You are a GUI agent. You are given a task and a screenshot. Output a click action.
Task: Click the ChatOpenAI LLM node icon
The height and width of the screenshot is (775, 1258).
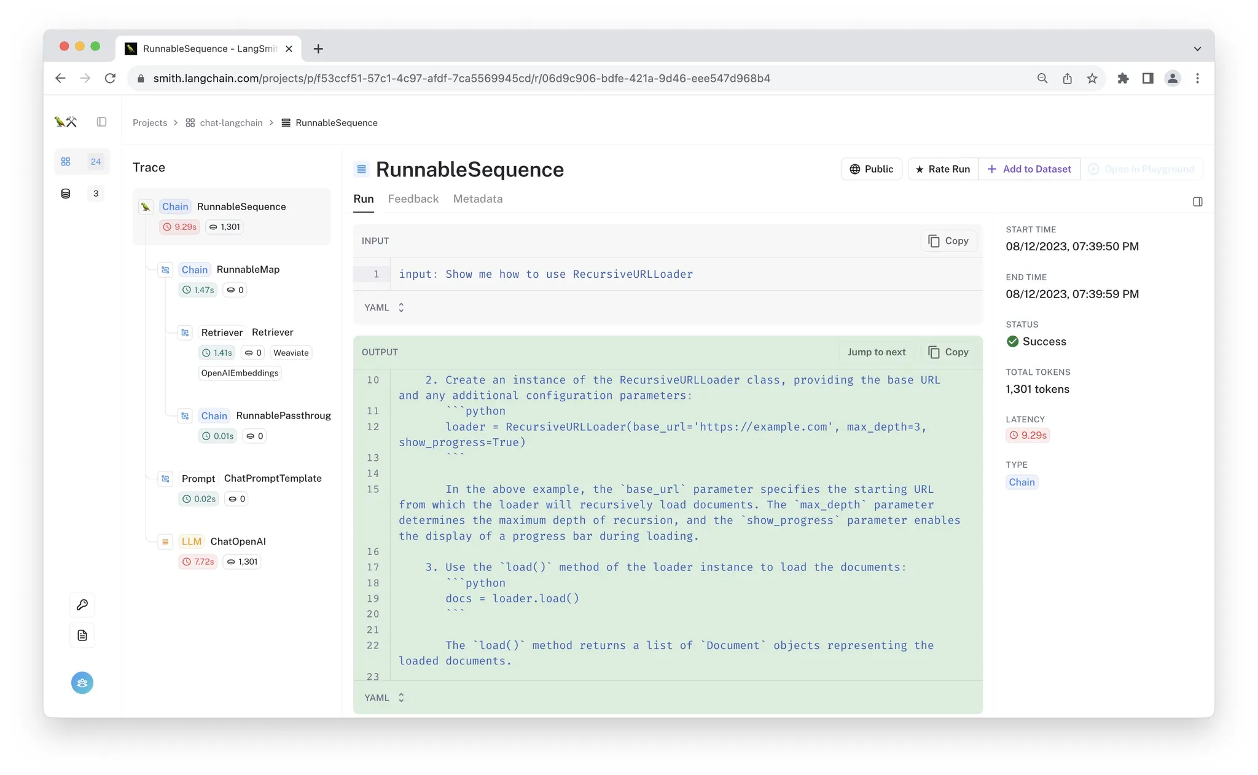(x=165, y=541)
